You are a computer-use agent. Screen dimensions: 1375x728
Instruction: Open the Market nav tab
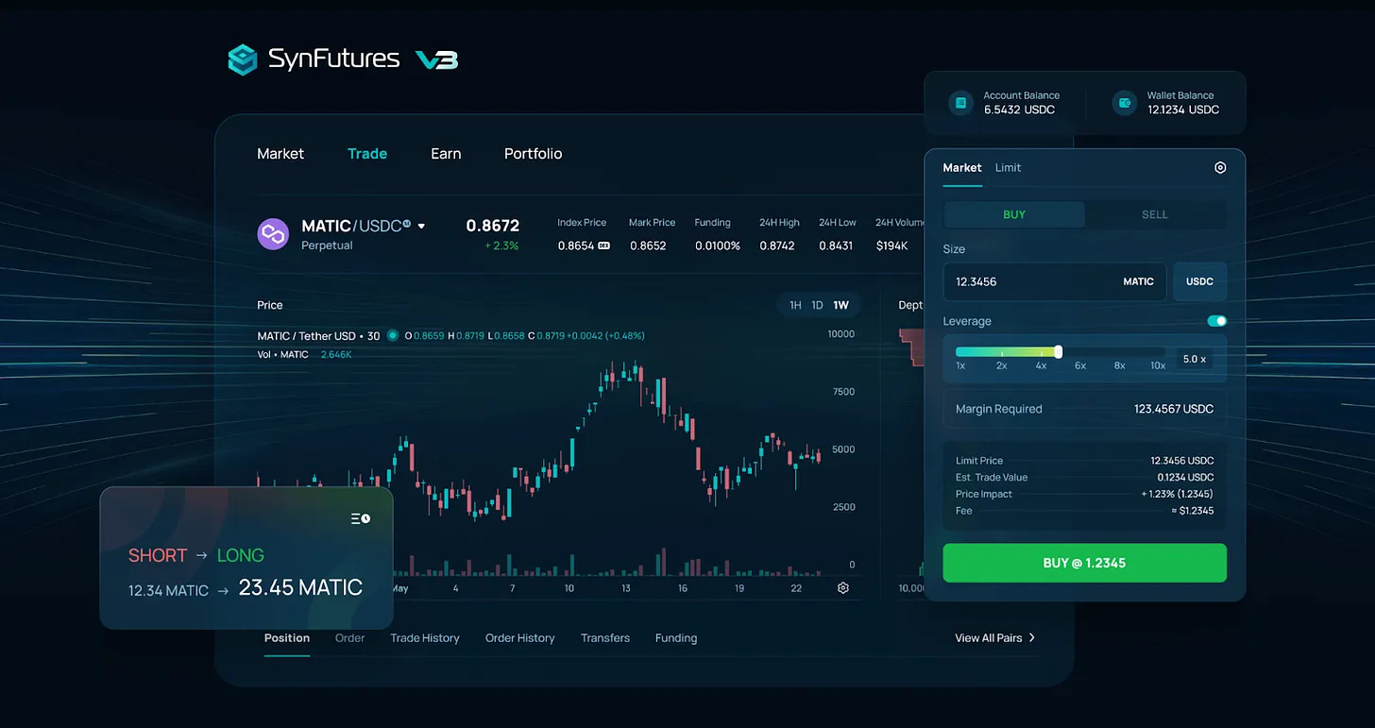pyautogui.click(x=280, y=153)
